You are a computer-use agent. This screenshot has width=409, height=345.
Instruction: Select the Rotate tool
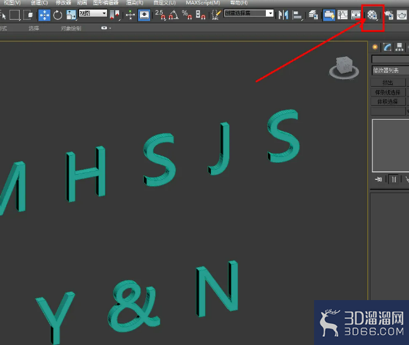58,15
